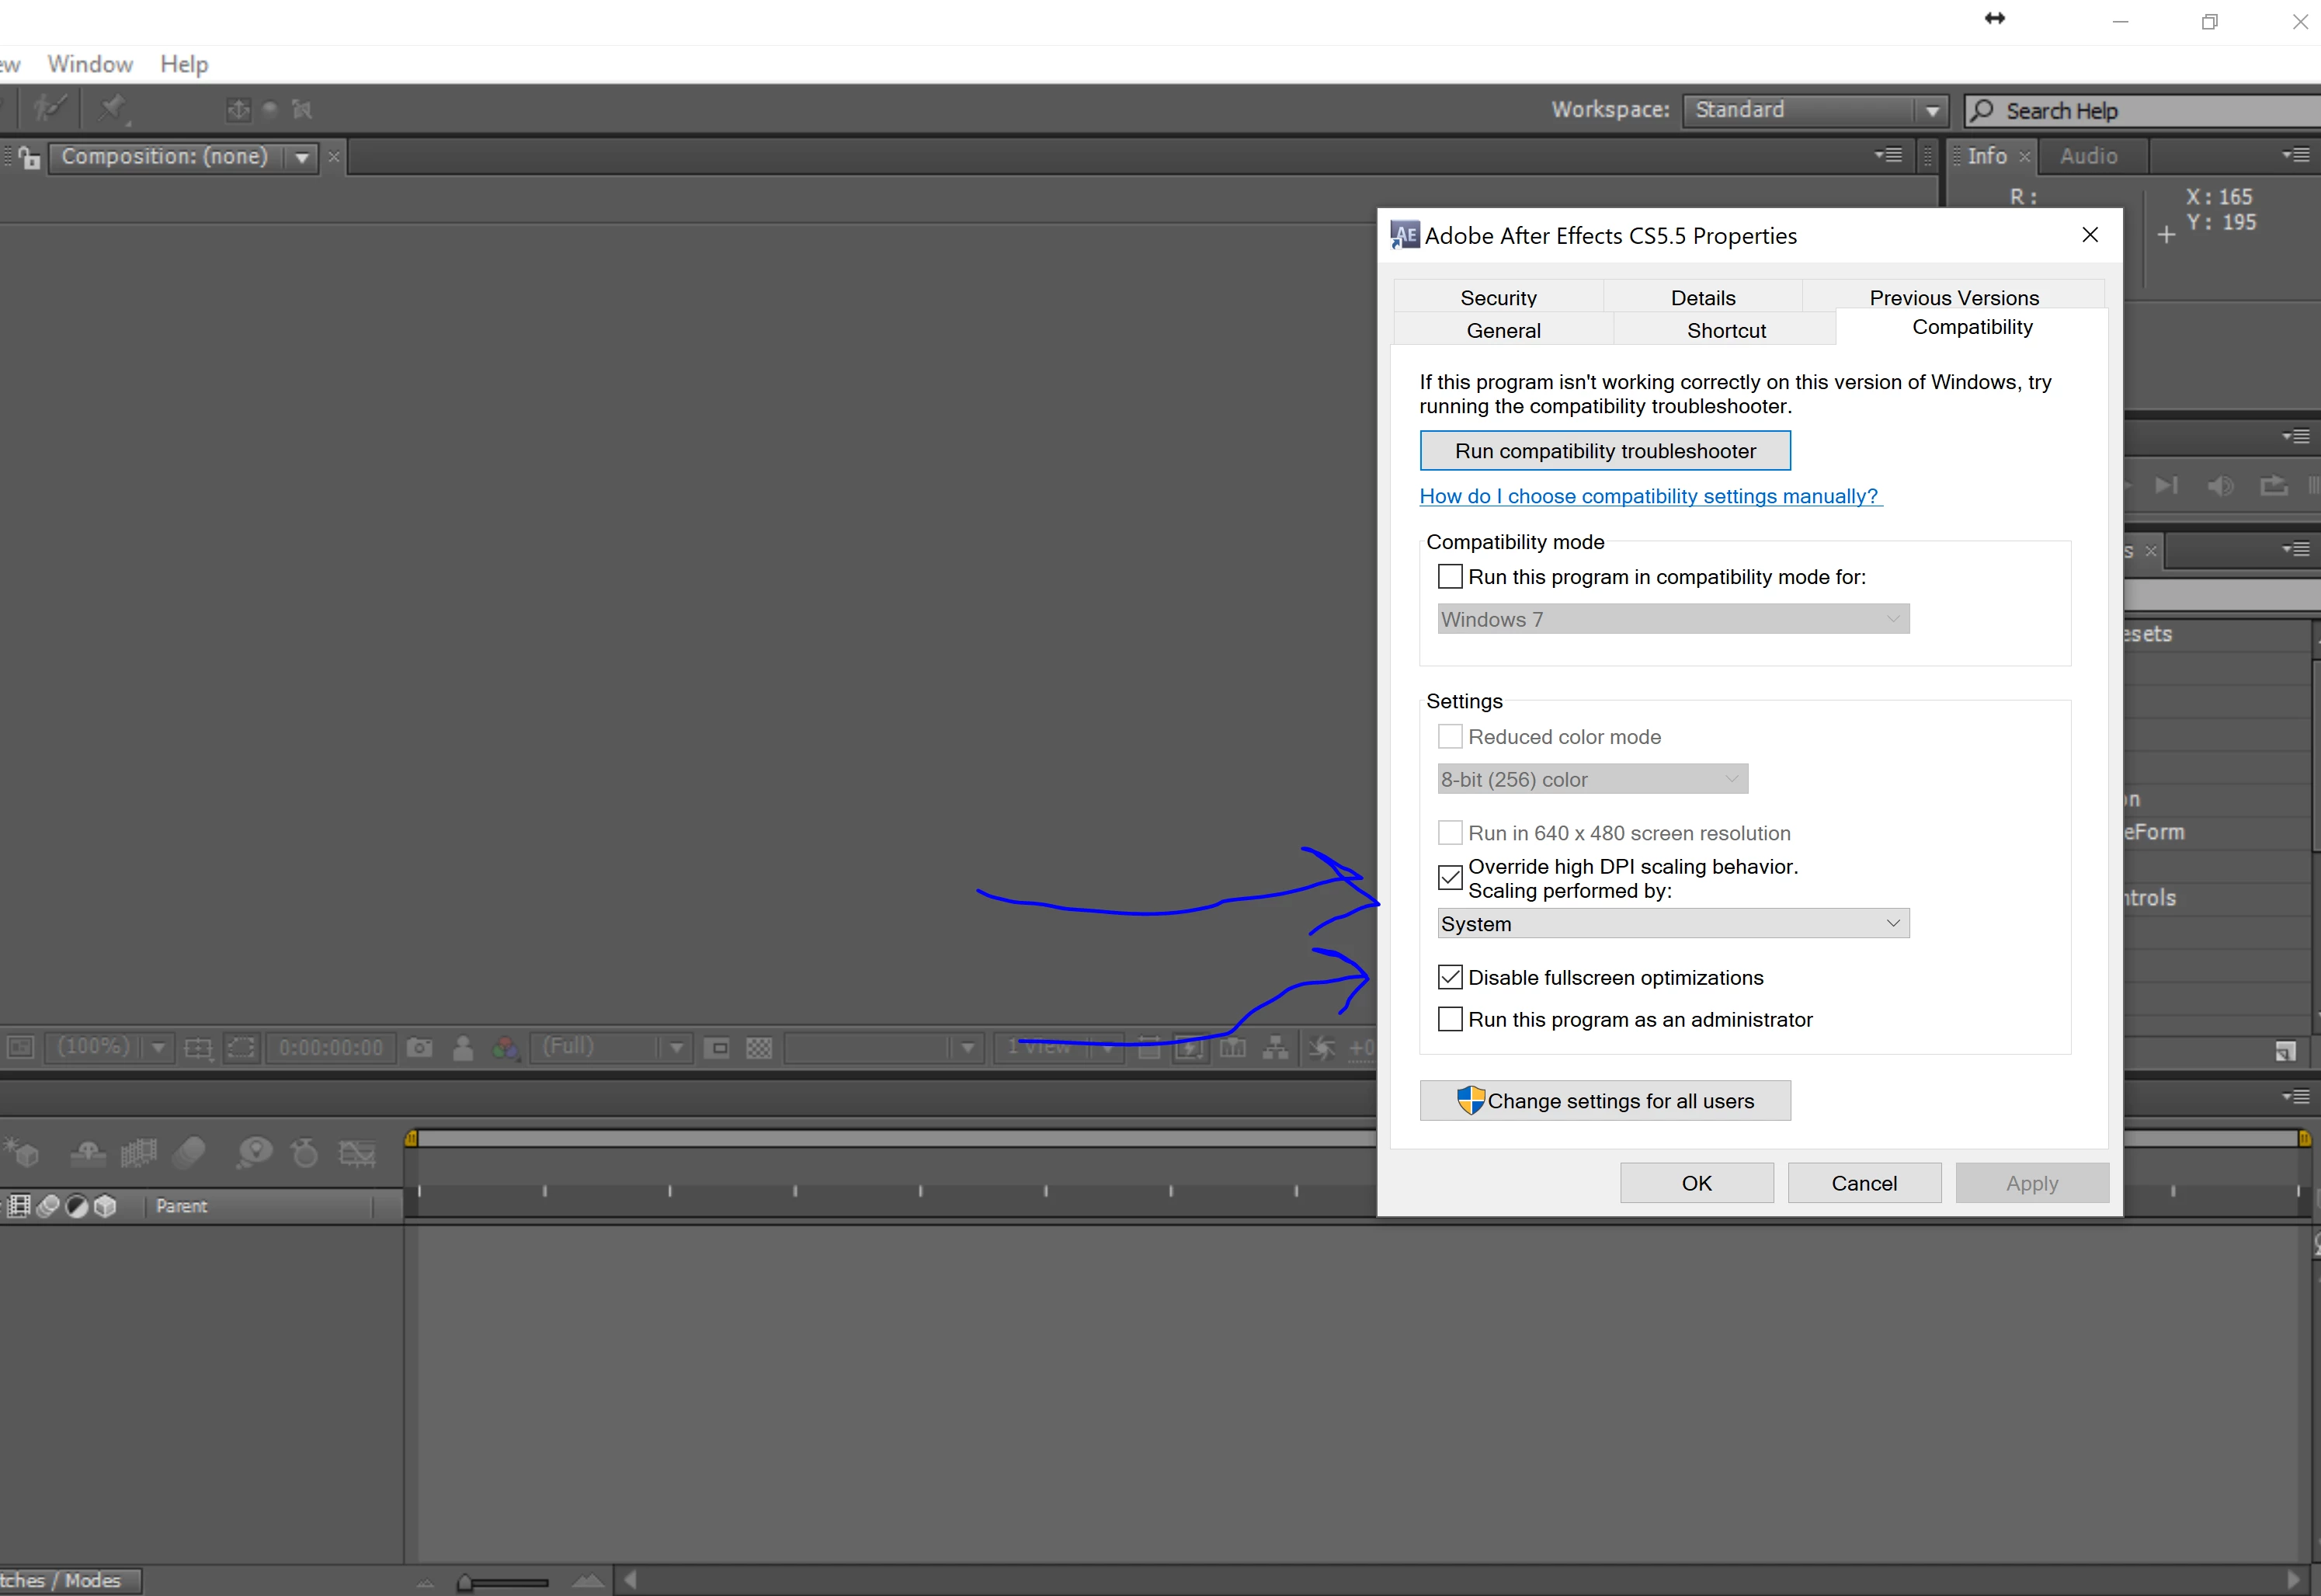
Task: Click the audio mute speaker icon
Action: [2220, 486]
